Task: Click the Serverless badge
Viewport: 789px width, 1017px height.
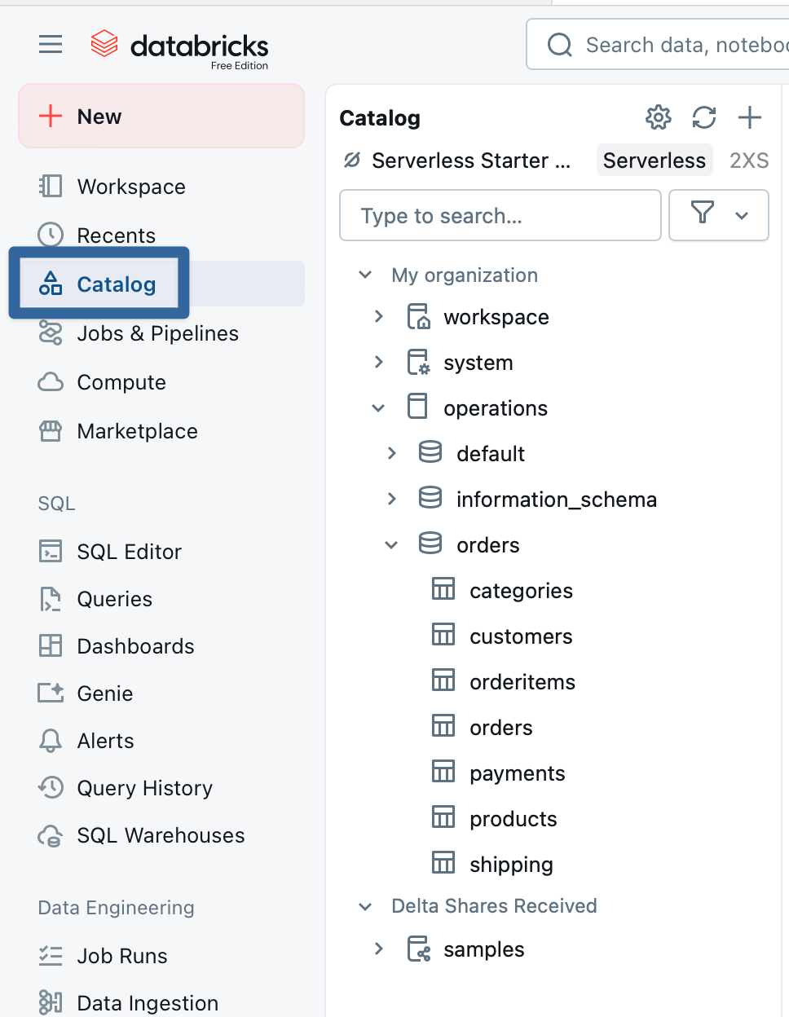Action: click(655, 160)
